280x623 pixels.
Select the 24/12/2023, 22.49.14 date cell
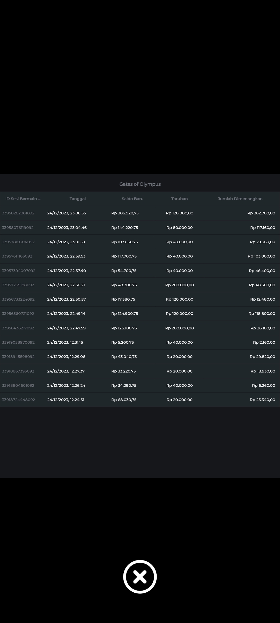(x=66, y=314)
